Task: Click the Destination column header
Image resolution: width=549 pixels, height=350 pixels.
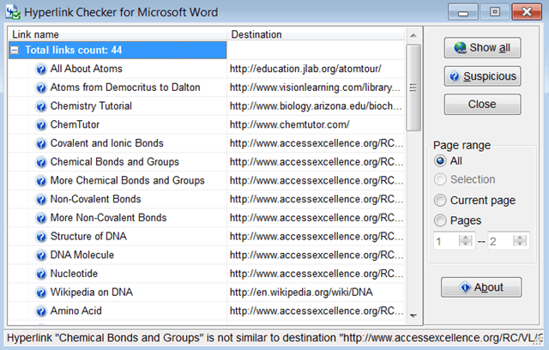Action: pyautogui.click(x=317, y=34)
